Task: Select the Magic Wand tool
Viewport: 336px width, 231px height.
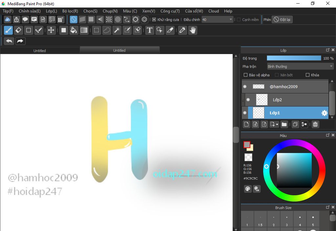Action: (x=117, y=30)
